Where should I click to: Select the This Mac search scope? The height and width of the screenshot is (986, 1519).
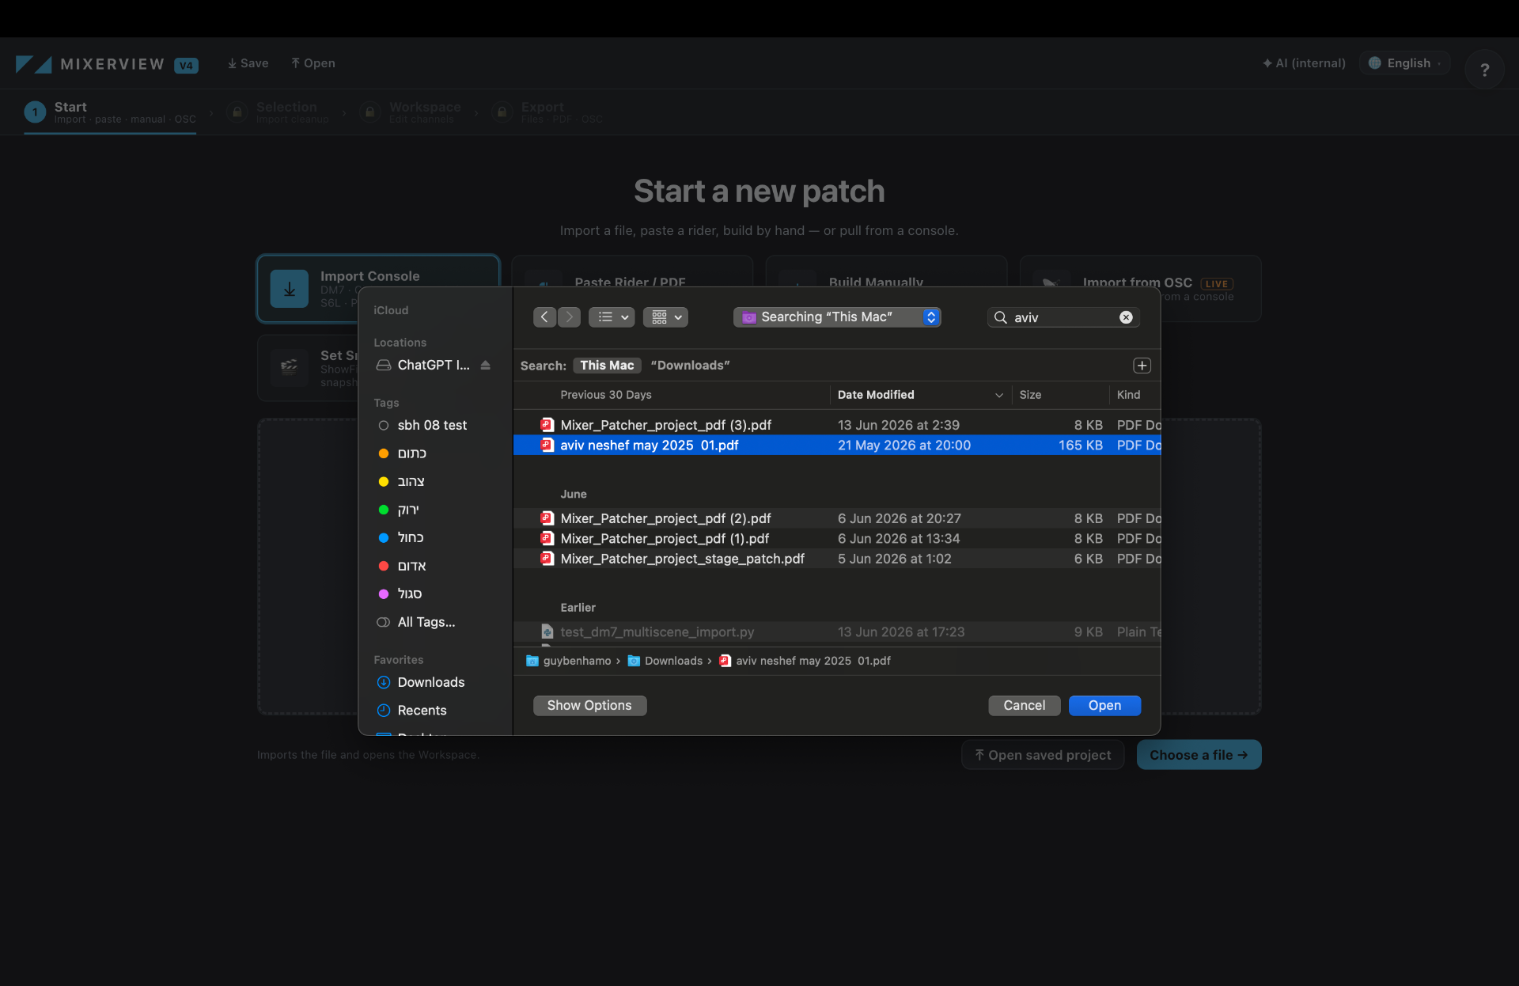pyautogui.click(x=607, y=366)
